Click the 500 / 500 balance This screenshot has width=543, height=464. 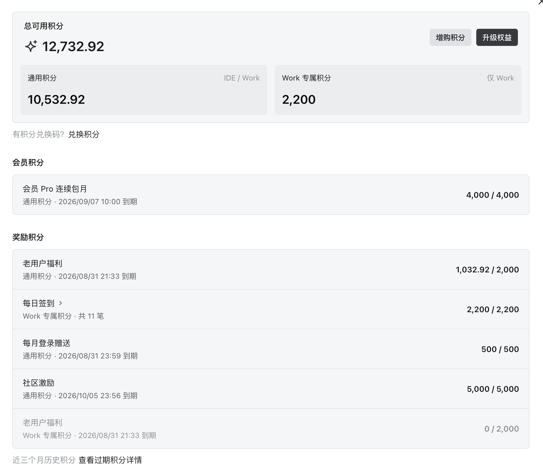pos(500,349)
